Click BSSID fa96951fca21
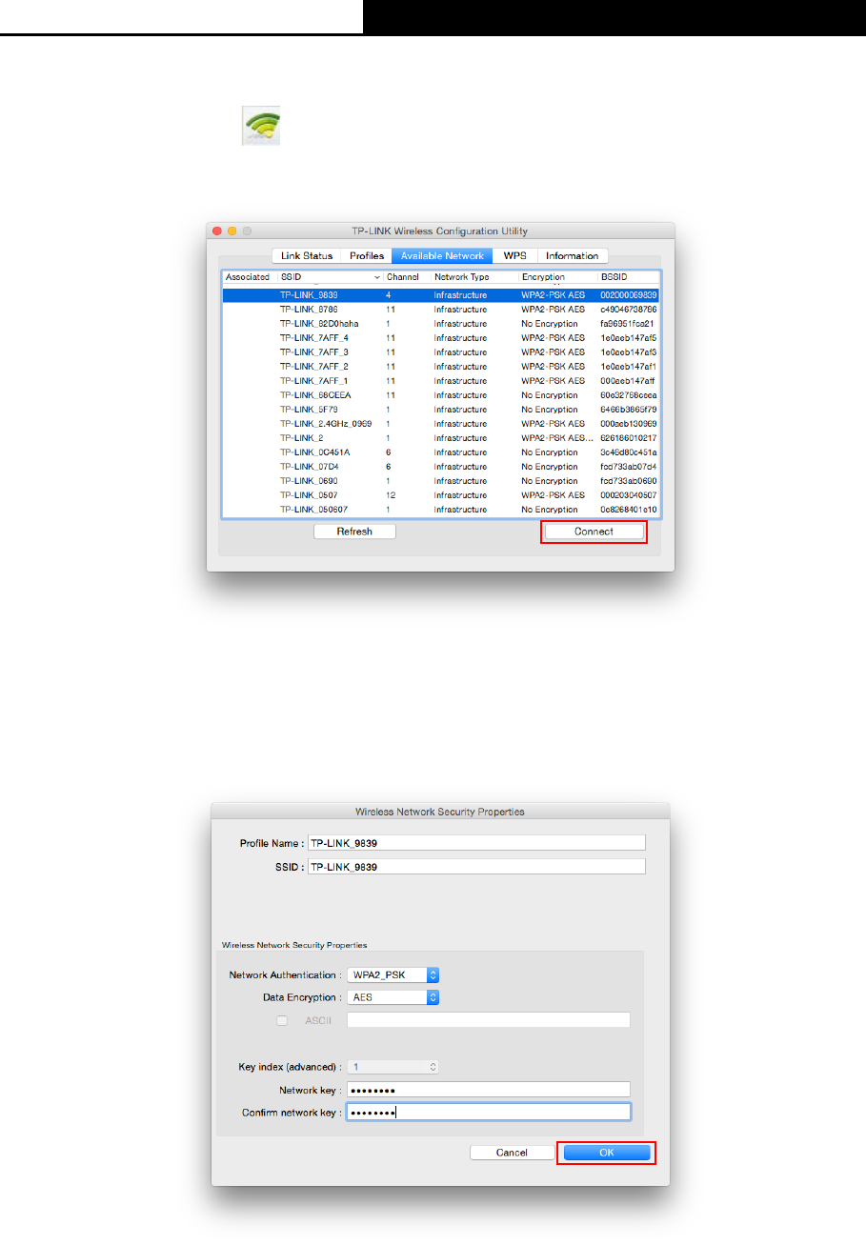The height and width of the screenshot is (1245, 866). click(627, 324)
